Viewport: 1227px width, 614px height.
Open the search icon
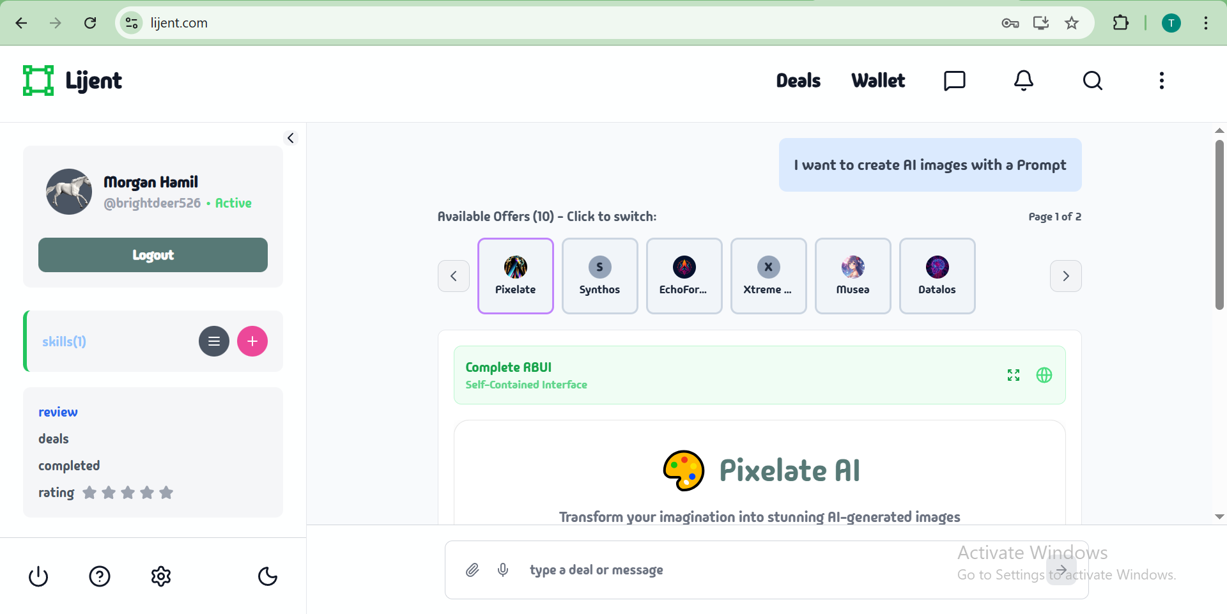click(x=1093, y=81)
